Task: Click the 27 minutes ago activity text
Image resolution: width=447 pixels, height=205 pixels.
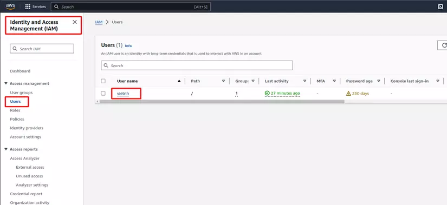Action: click(286, 93)
